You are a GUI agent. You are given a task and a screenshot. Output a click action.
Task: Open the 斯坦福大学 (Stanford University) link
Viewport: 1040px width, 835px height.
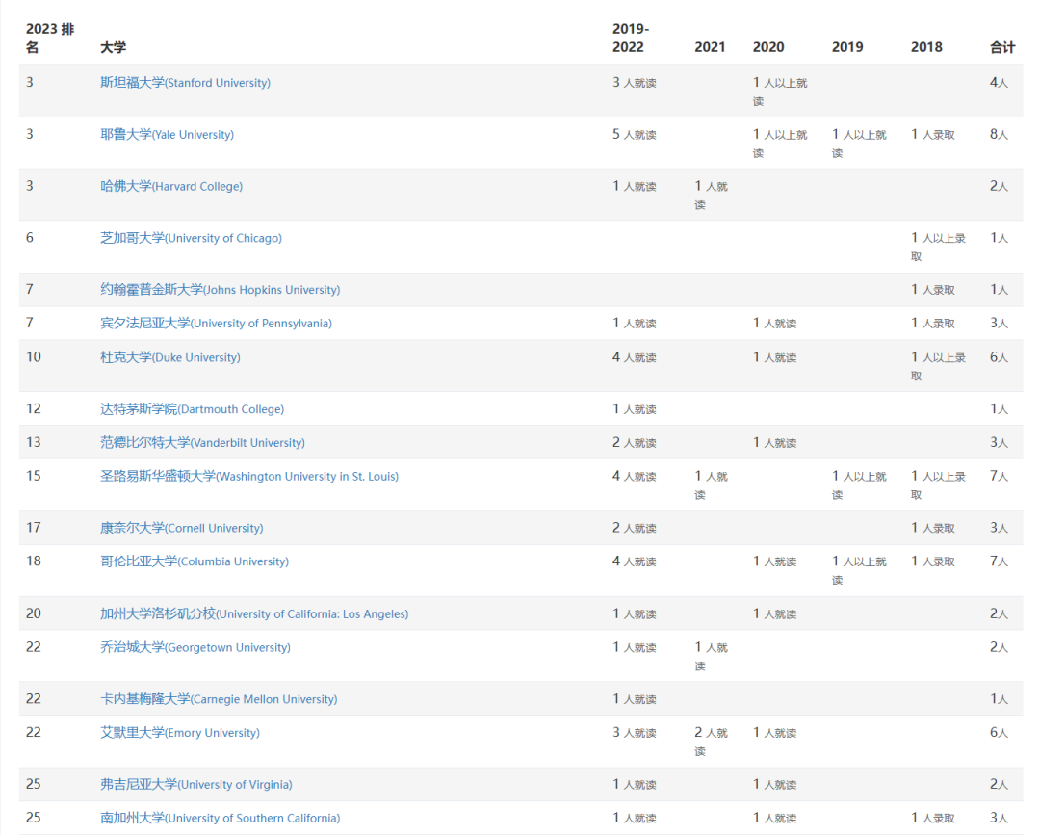(185, 83)
